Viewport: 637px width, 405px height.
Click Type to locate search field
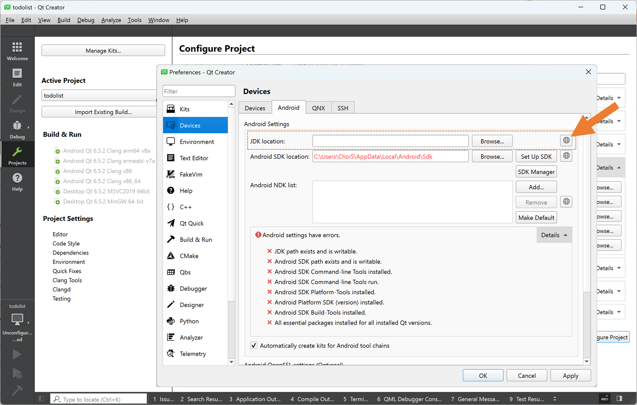(x=99, y=399)
